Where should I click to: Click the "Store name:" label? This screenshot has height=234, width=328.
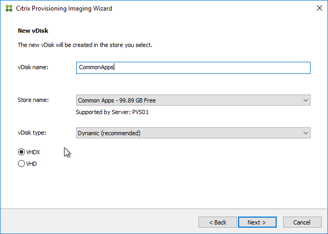click(33, 100)
